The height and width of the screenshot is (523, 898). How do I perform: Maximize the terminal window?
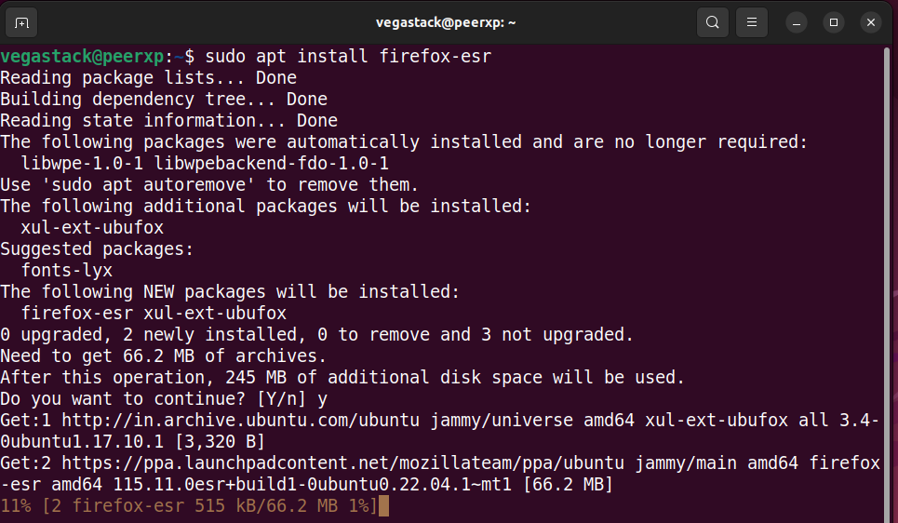[x=834, y=21]
